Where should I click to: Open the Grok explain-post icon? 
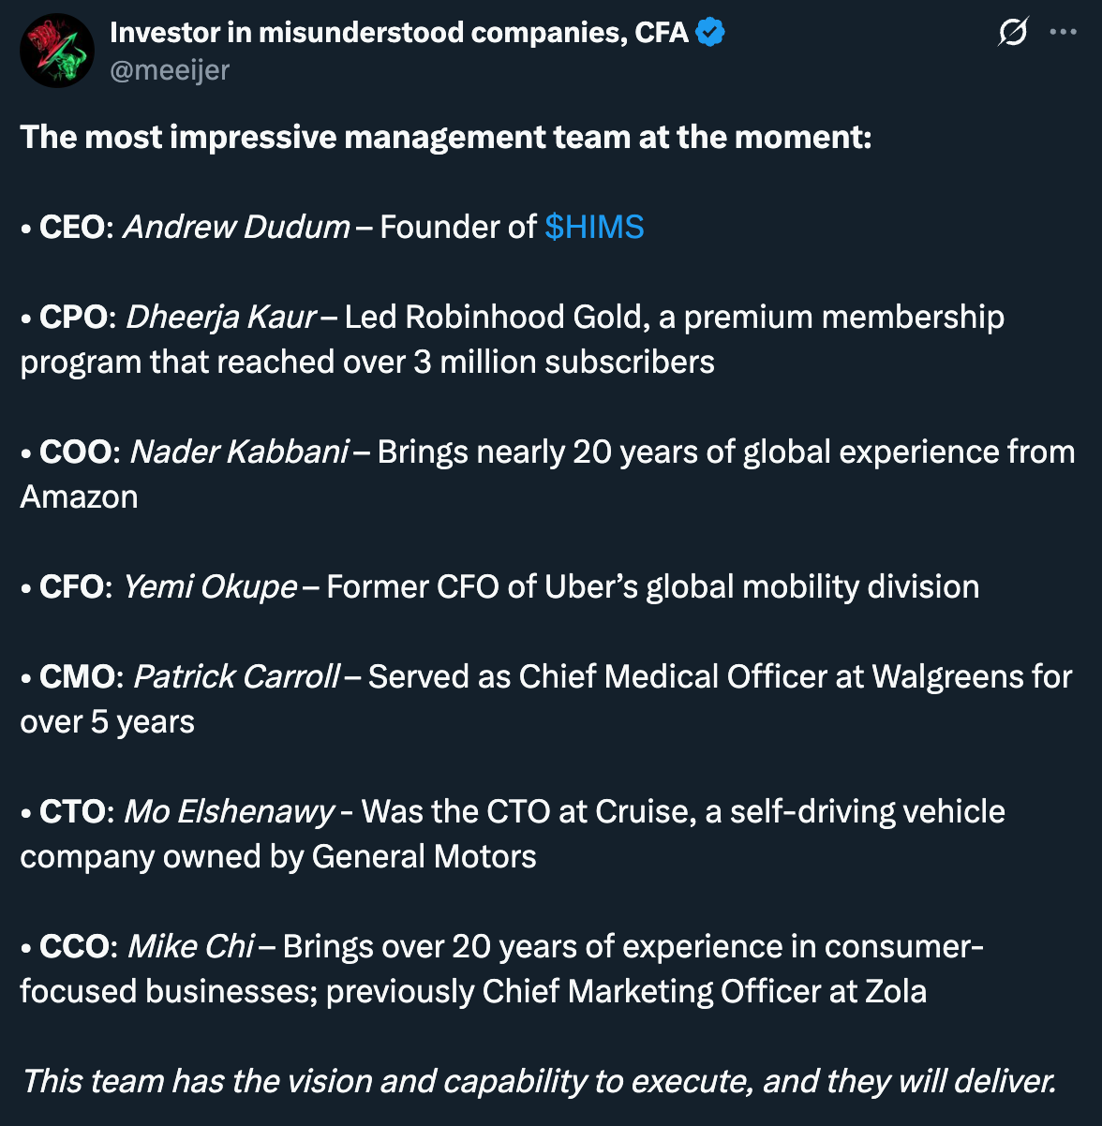1013,32
